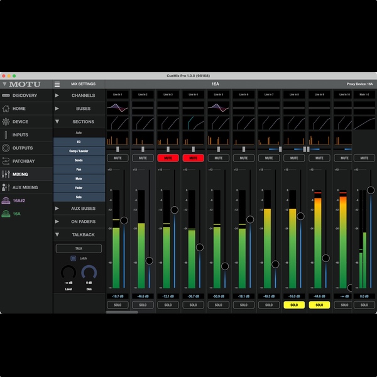This screenshot has height=377, width=377.
Task: Open the Line In 2 EQ graph
Action: (x=143, y=107)
